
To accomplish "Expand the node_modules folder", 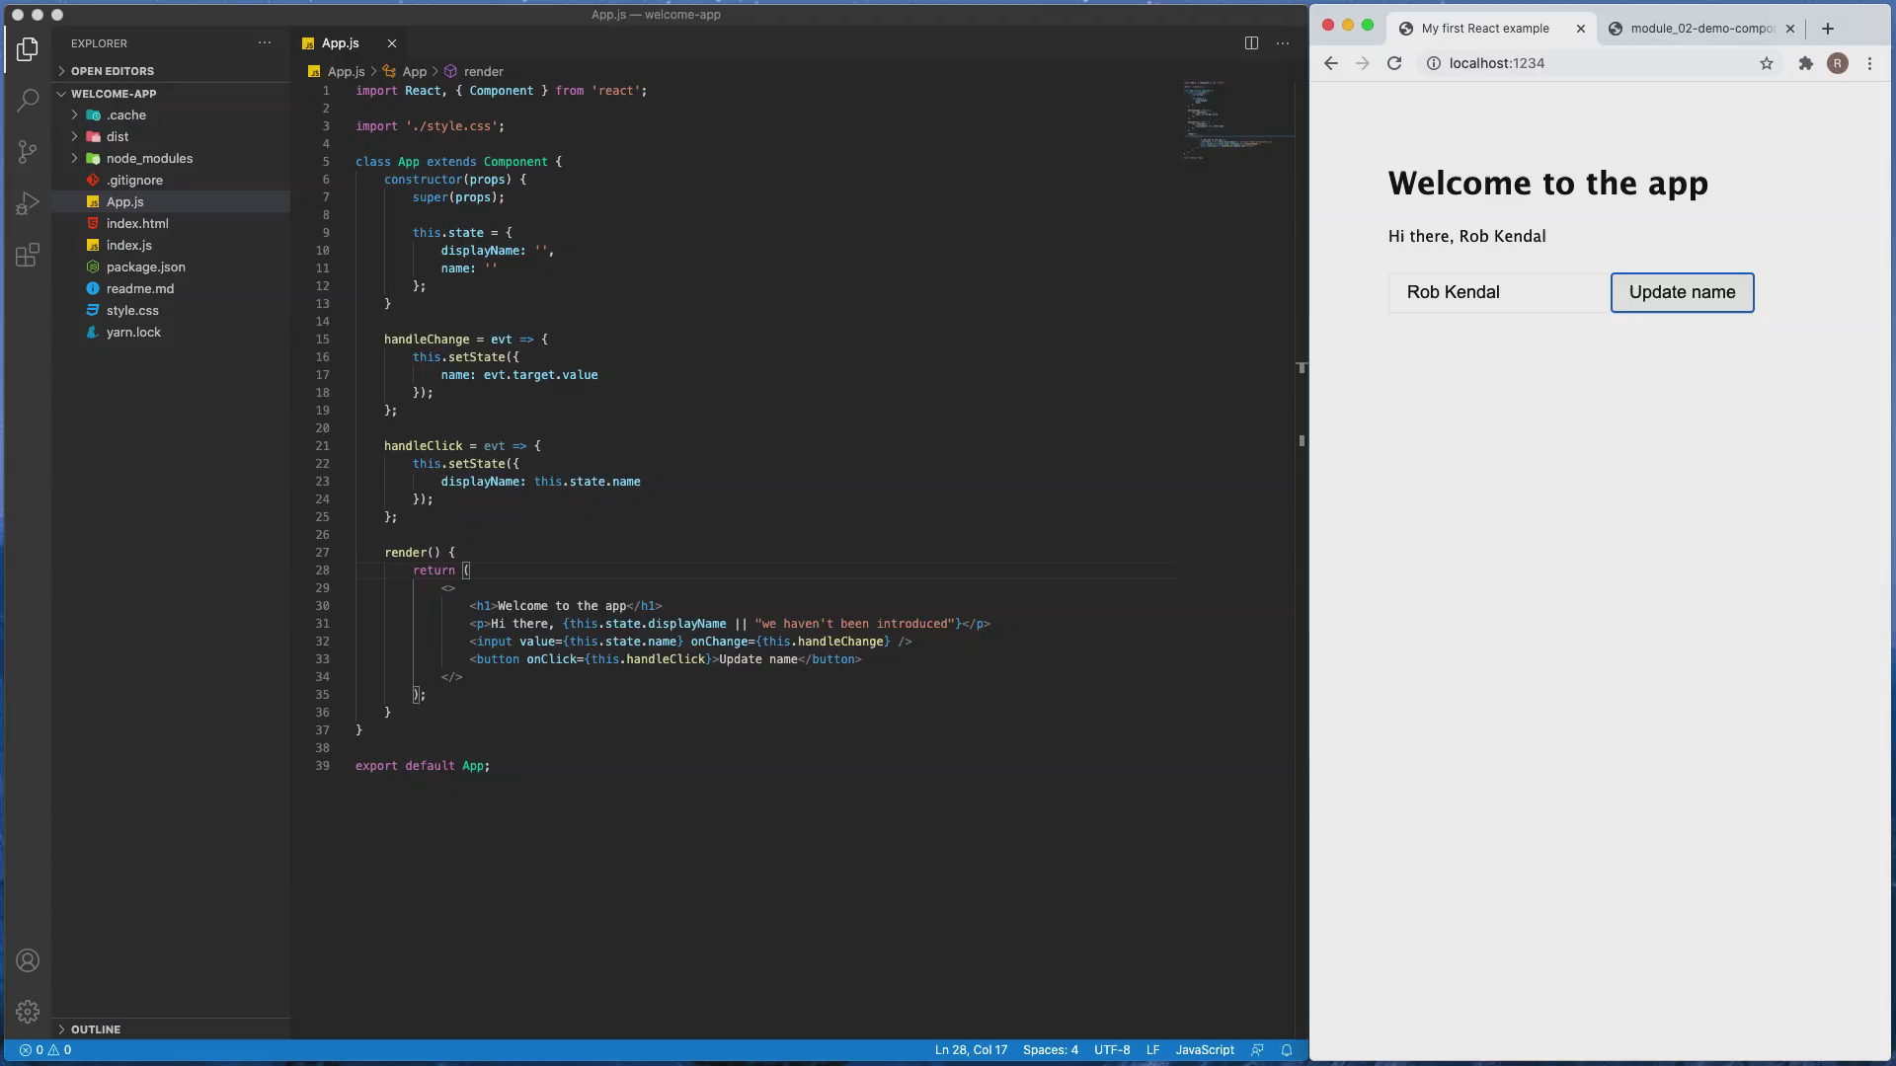I will click(149, 158).
